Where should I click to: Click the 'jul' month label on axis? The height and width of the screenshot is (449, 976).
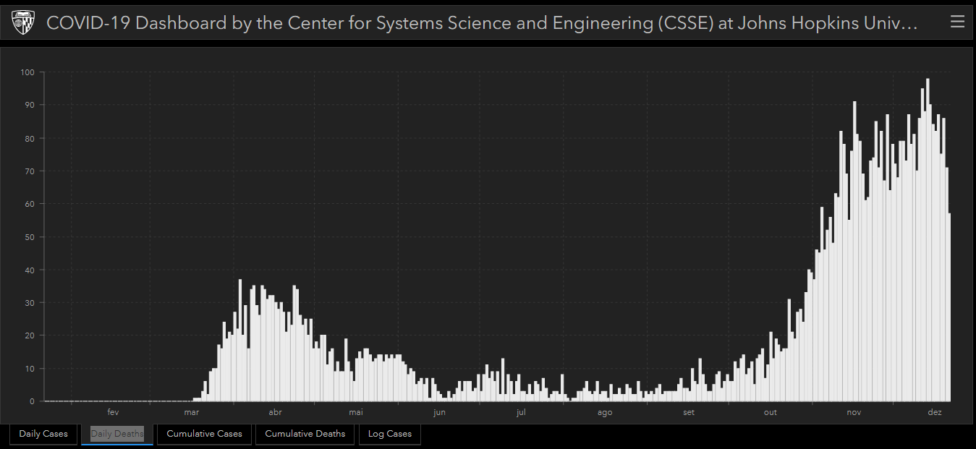pos(521,412)
